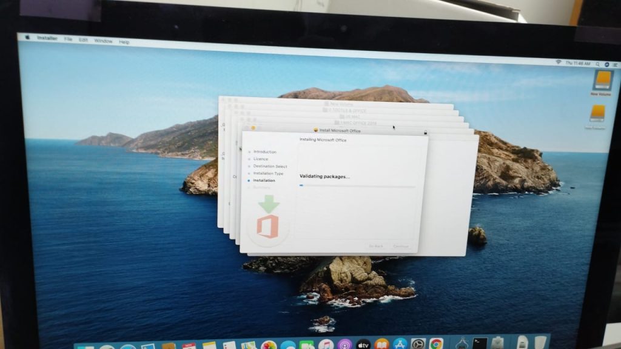
Task: Open Apple TV from the Dock
Action: tap(363, 344)
